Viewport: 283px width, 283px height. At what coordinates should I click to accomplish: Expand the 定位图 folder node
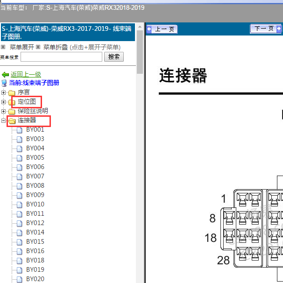click(3, 102)
